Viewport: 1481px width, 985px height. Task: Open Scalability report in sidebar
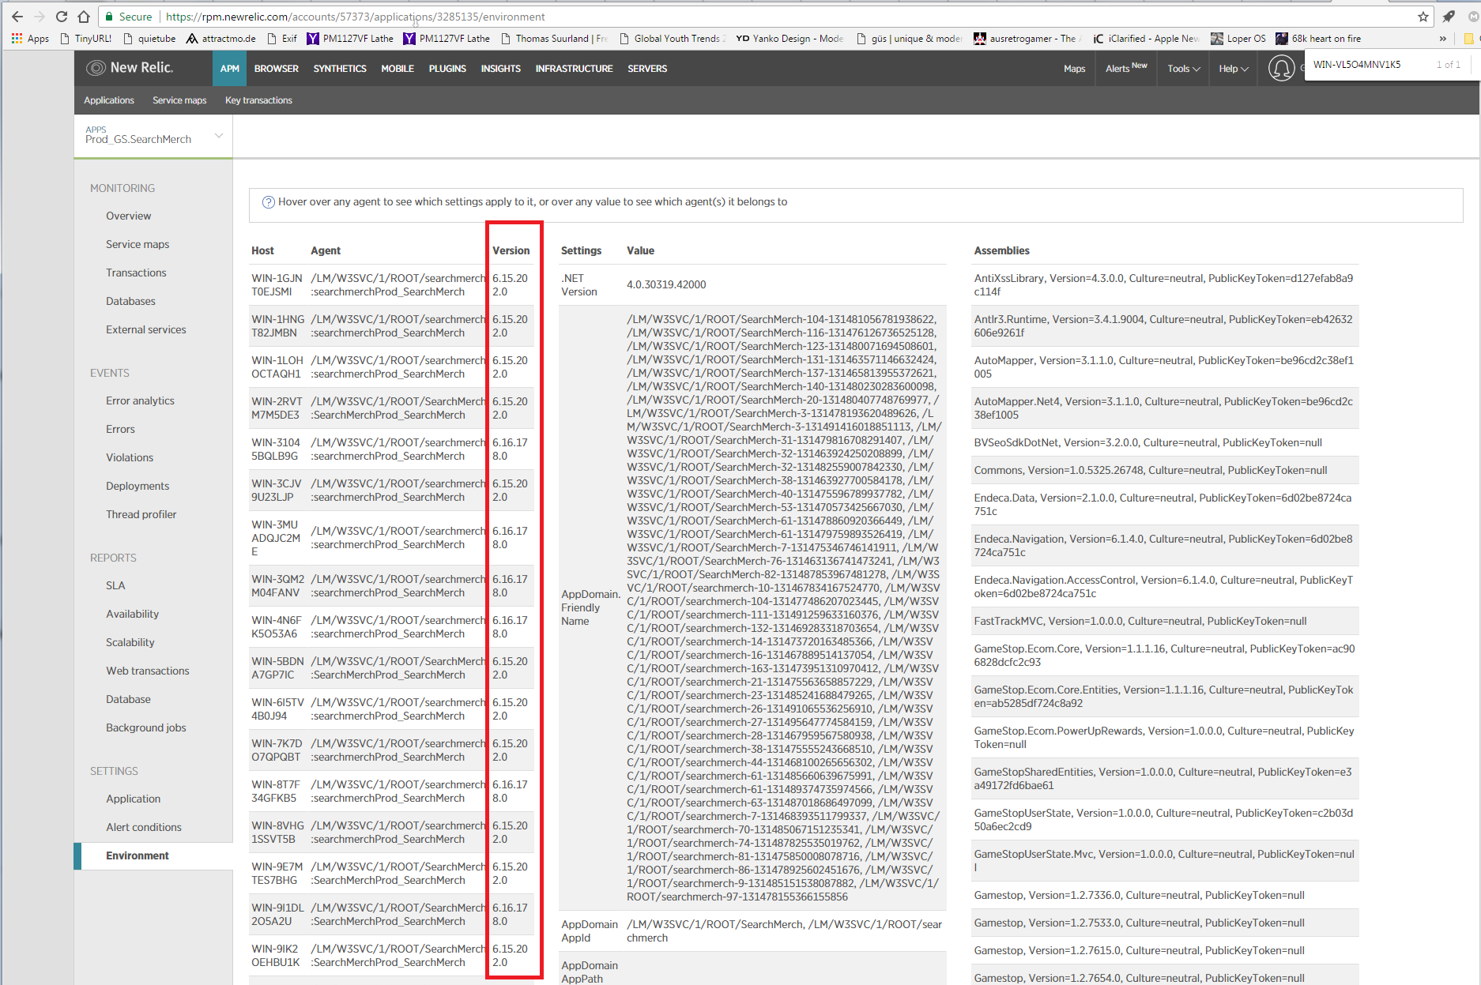tap(130, 642)
